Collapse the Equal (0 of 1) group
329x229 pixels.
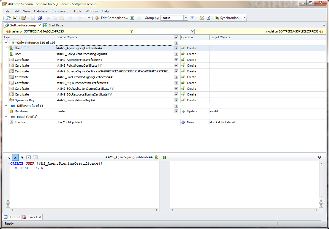coord(6,117)
